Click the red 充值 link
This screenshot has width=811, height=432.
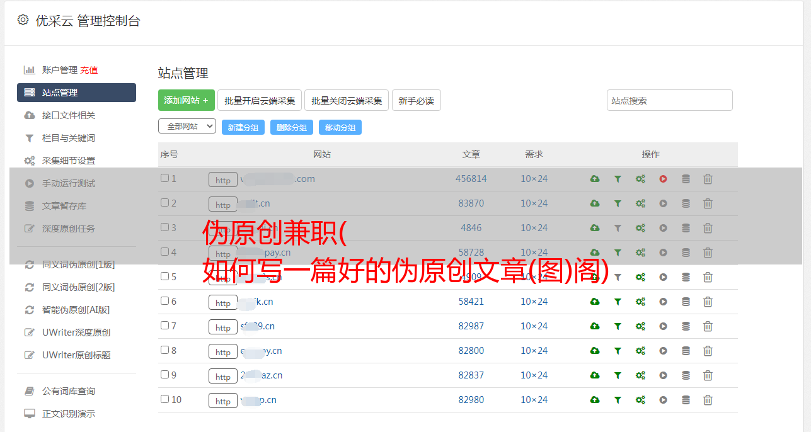(89, 70)
